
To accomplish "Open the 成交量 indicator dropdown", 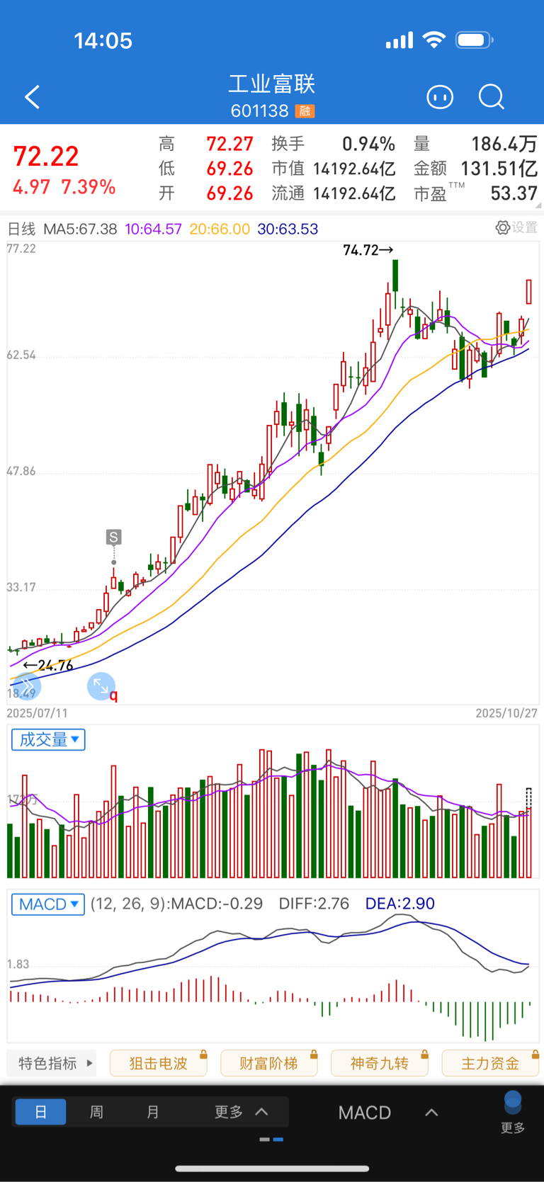I will (48, 739).
